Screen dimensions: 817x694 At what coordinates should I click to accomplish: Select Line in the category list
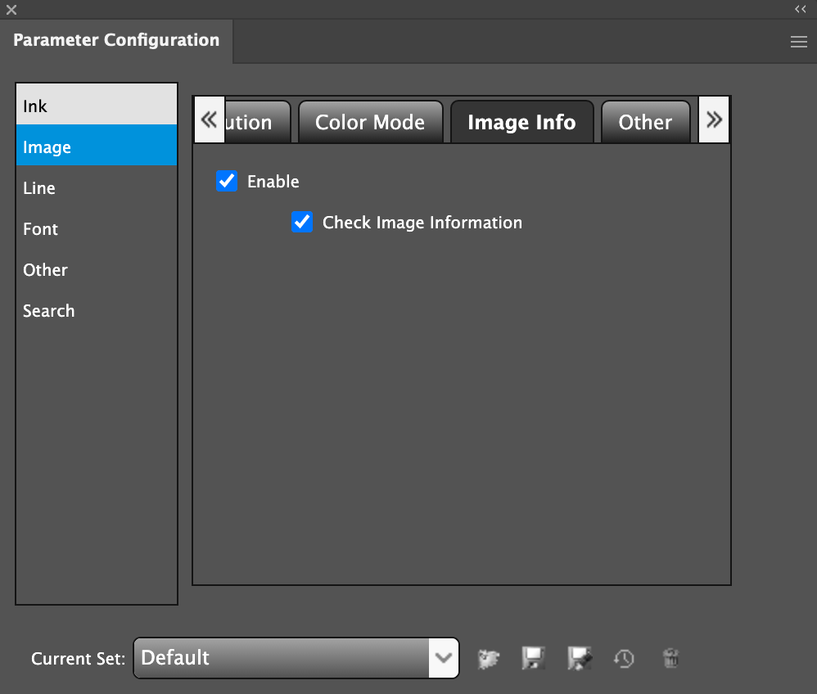pyautogui.click(x=97, y=188)
